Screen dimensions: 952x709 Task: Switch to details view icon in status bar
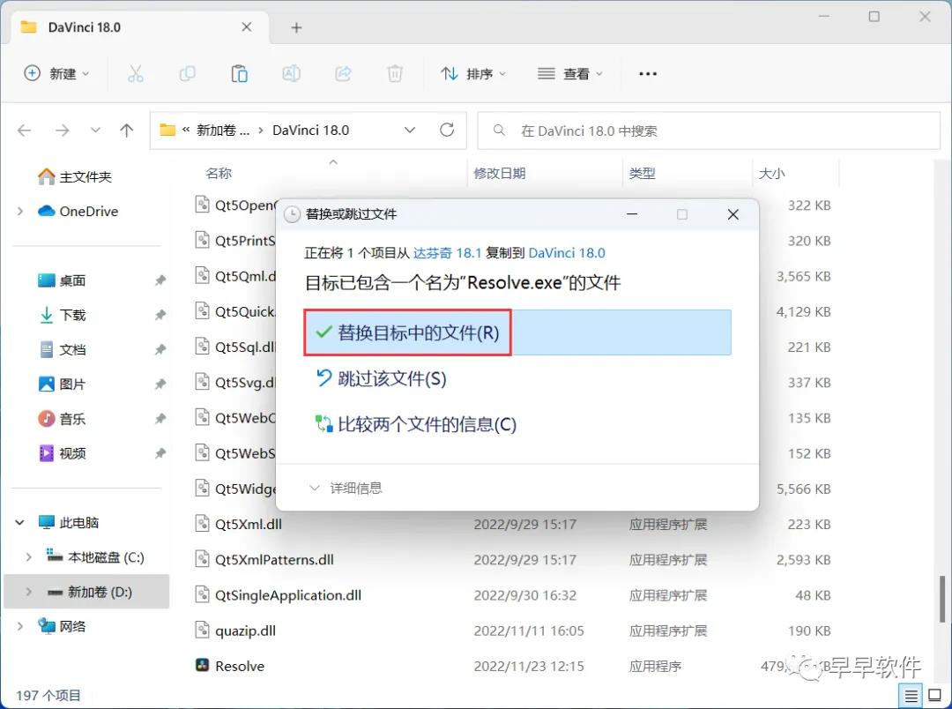tap(911, 697)
